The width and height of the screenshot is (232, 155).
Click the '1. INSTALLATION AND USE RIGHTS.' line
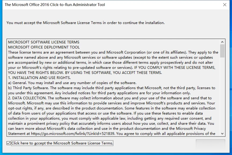point(40,78)
